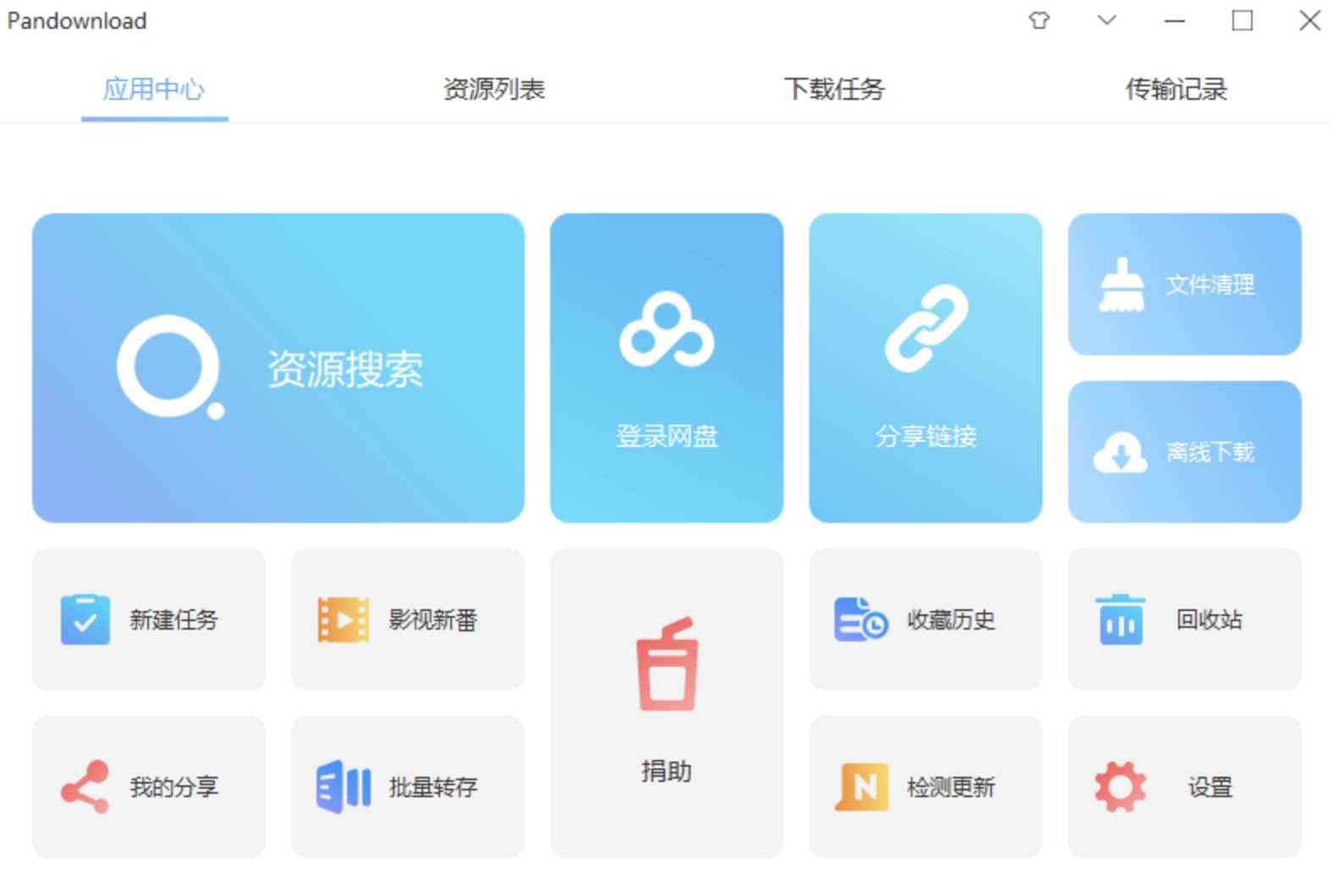Click the 资源搜索 label text

[x=345, y=369]
